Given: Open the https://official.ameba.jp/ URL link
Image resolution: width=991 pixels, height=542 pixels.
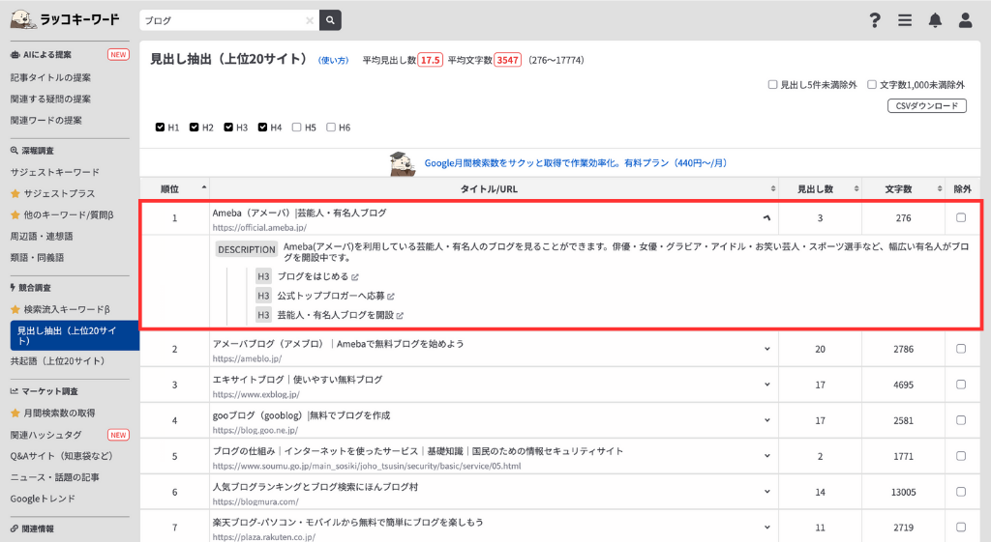Looking at the screenshot, I should coord(259,228).
